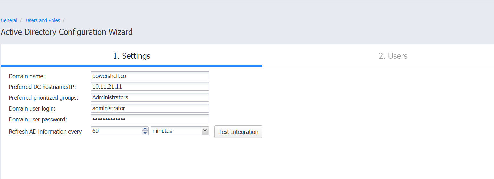Click the 'Refresh AD information every' label
This screenshot has height=179, width=494.
[x=45, y=132]
